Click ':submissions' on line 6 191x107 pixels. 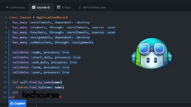[x=40, y=42]
